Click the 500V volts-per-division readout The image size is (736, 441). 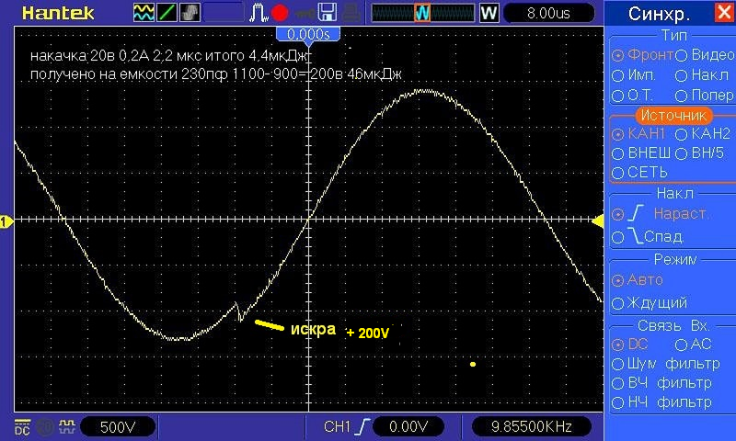(118, 427)
